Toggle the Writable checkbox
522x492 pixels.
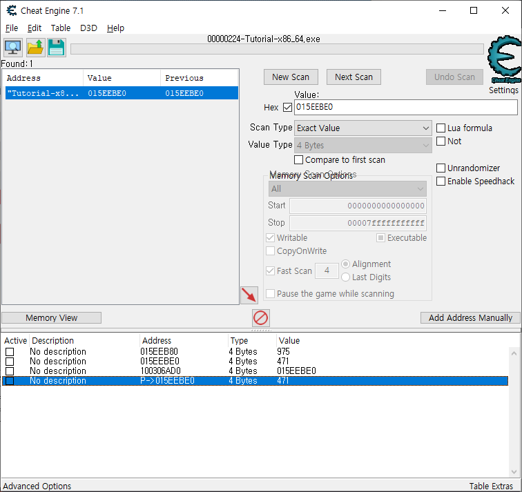tap(271, 238)
